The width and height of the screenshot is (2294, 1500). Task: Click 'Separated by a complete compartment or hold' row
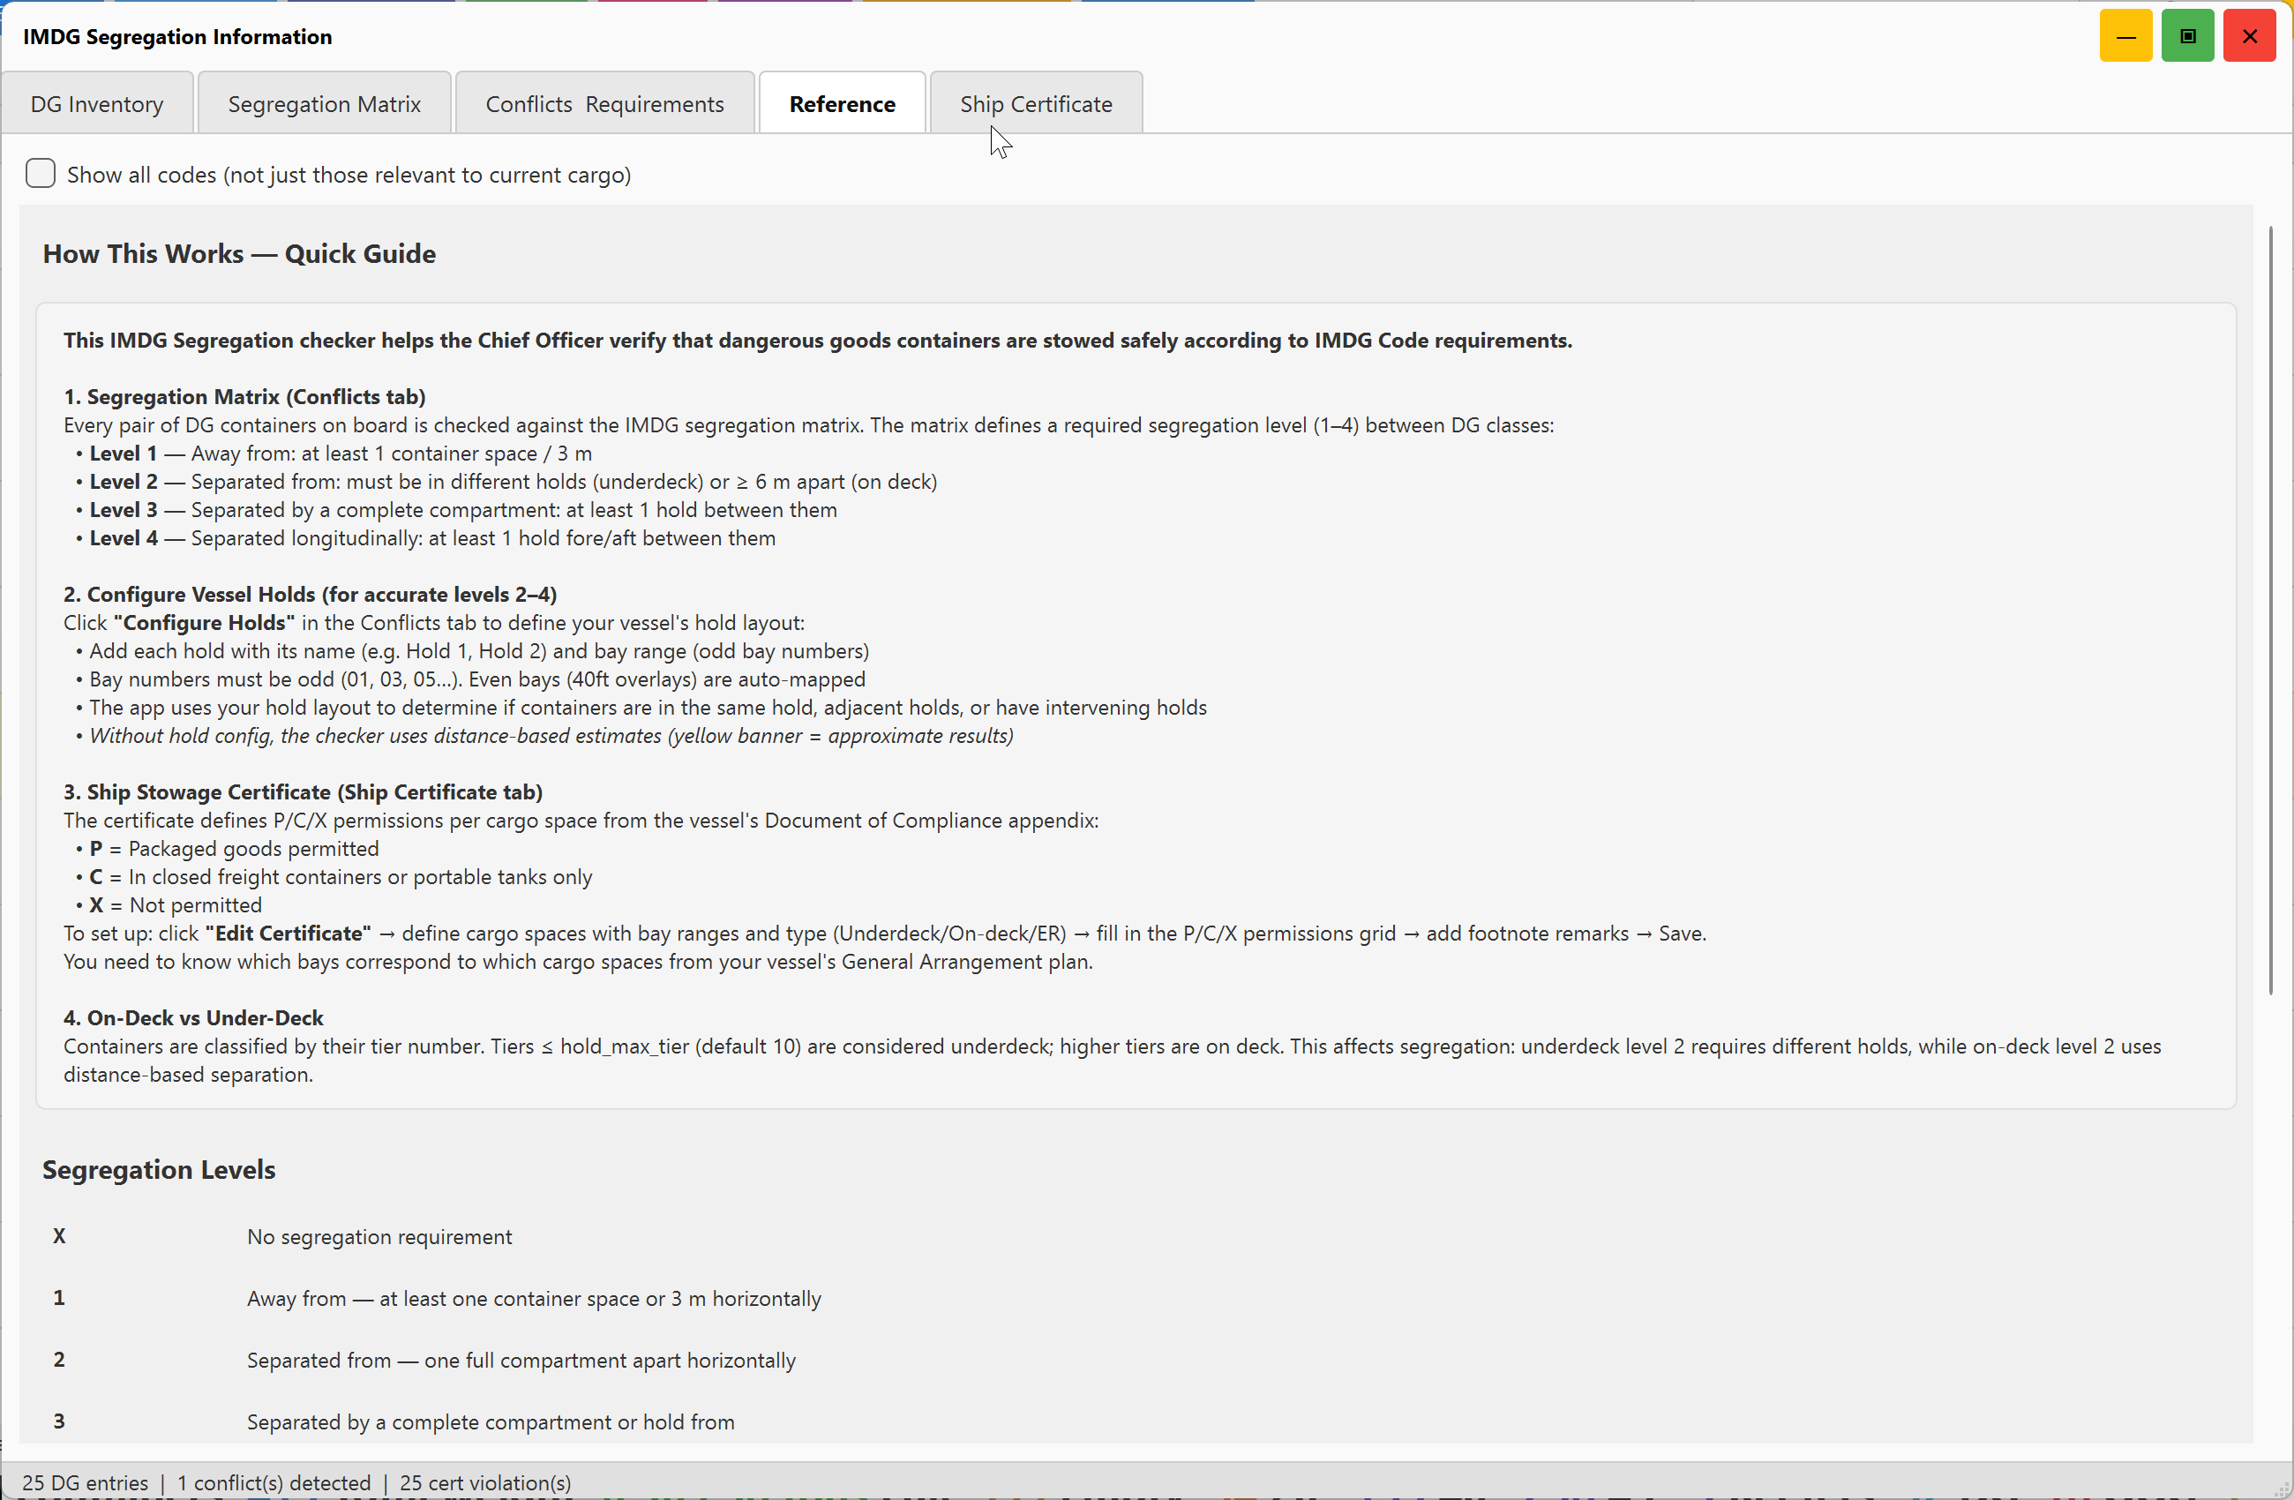pos(491,1421)
